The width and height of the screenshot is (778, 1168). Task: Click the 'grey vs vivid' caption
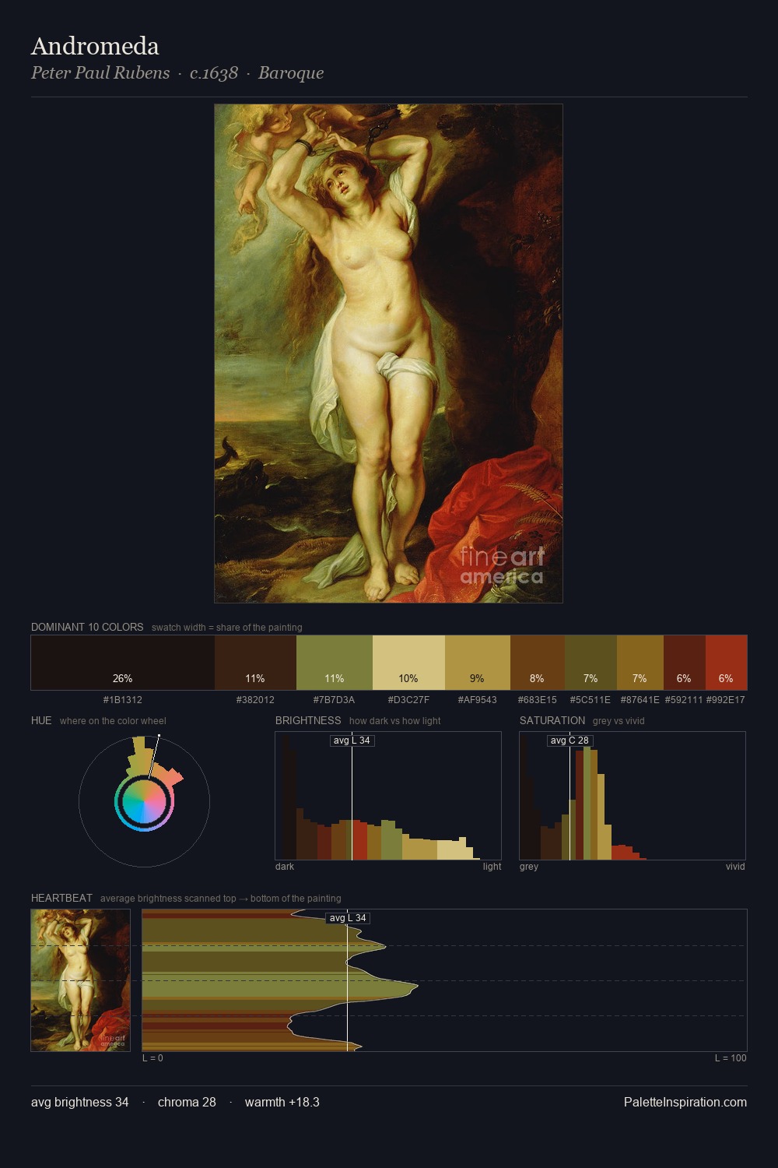(619, 721)
